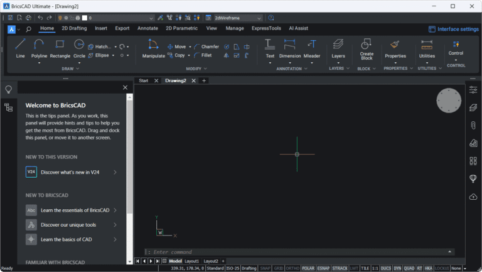482x272 pixels.
Task: Switch to the Layout1 tab
Action: [191, 261]
